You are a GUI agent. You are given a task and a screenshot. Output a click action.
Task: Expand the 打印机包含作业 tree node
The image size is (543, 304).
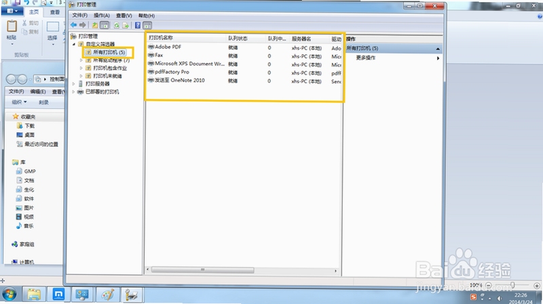pos(81,68)
